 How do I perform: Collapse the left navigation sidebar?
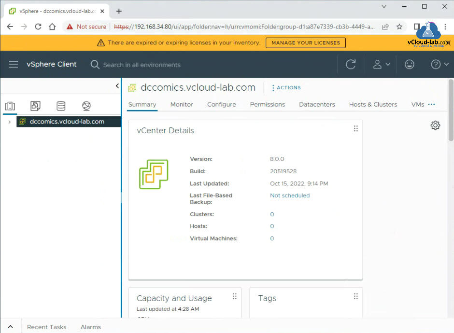[117, 86]
